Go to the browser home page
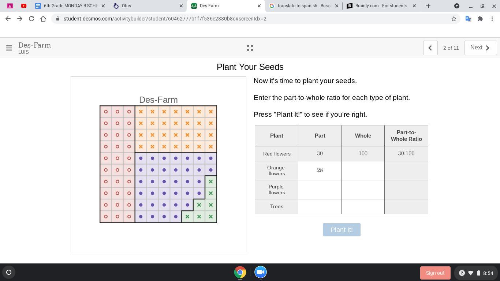This screenshot has height=281, width=500. click(x=43, y=19)
